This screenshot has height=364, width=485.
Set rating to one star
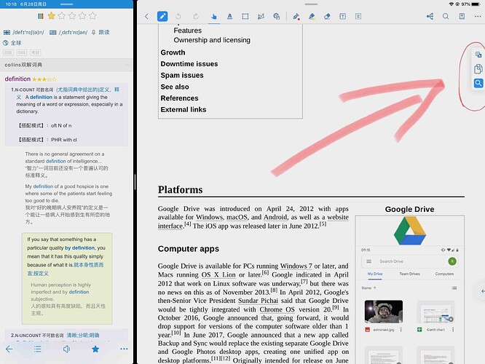click(52, 16)
